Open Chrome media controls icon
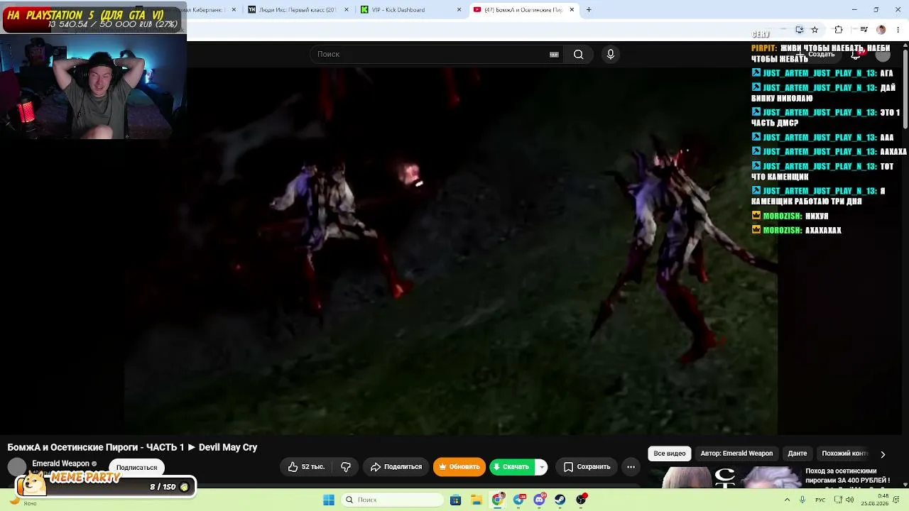The image size is (909, 511). coord(864,30)
